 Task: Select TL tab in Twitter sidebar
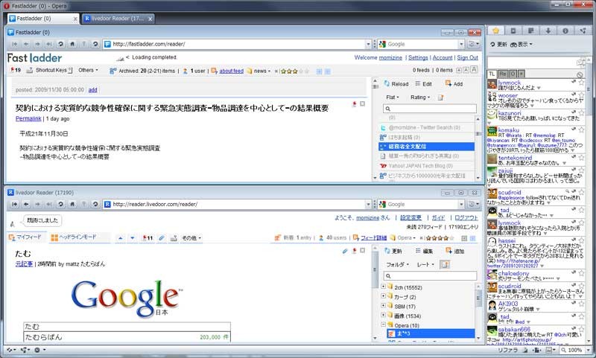click(492, 74)
